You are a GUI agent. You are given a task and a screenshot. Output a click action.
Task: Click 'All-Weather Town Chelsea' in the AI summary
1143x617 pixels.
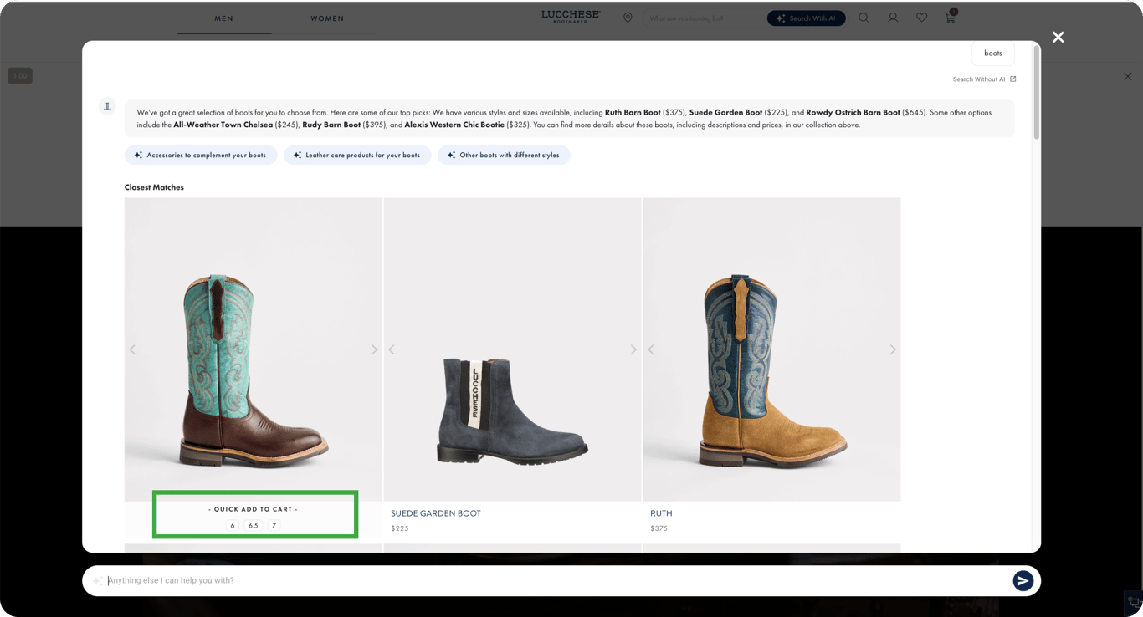[x=223, y=125]
